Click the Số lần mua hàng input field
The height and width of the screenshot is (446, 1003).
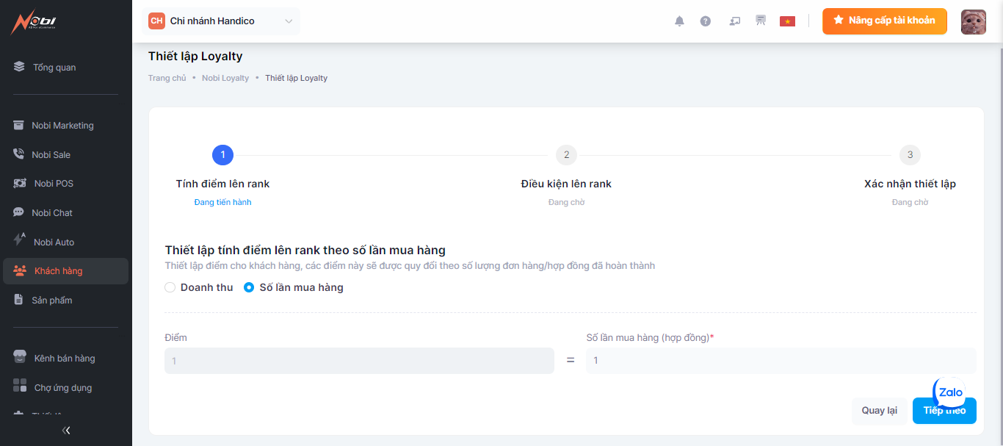pos(781,361)
